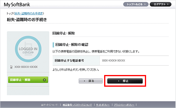Screen dimensions: 176x108
Task: Open the 紛失・盗難時のお手続き breadcrumb link
Action: [x=29, y=13]
